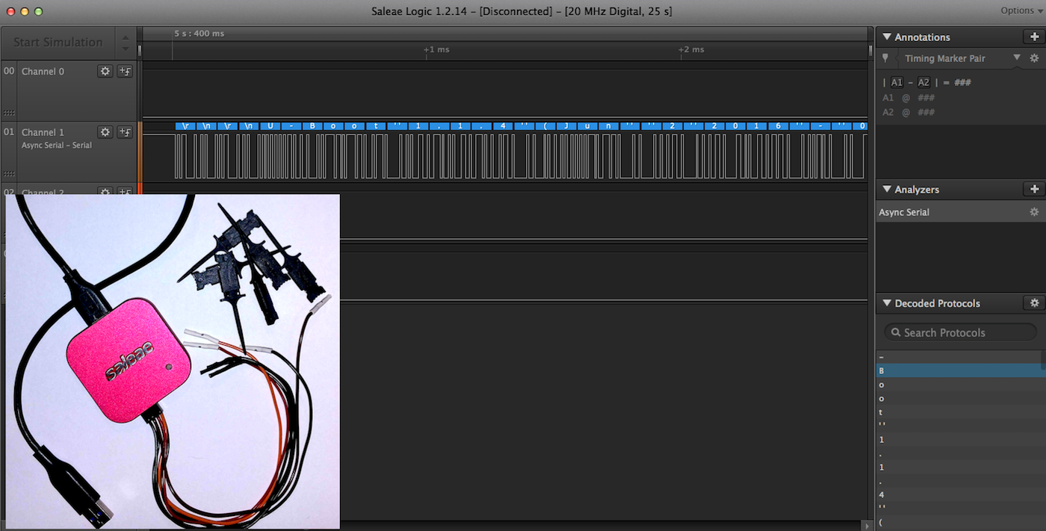The height and width of the screenshot is (531, 1046).
Task: Collapse the Annotations panel
Action: pyautogui.click(x=887, y=37)
